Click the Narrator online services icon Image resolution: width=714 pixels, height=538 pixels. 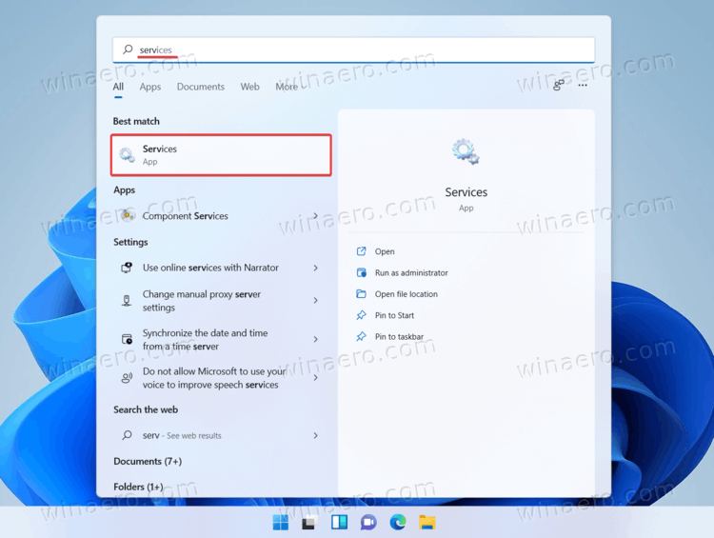click(x=127, y=268)
